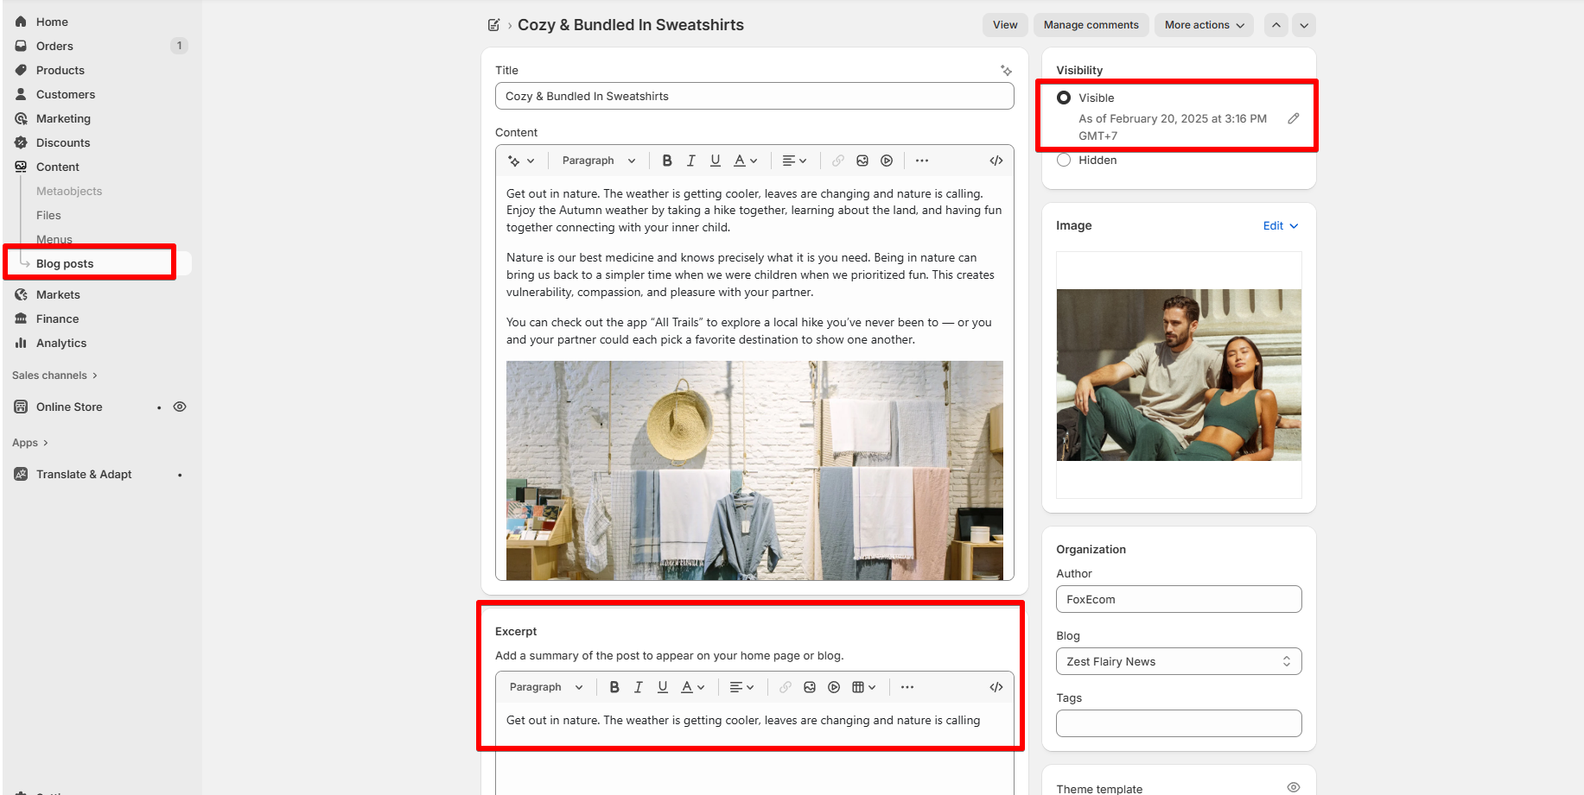Open alignment dropdown in Content editor
Screen dimensions: 1584x795
pyautogui.click(x=793, y=161)
